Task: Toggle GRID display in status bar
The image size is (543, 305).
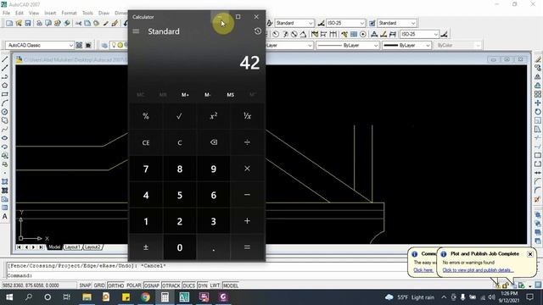Action: 99,286
